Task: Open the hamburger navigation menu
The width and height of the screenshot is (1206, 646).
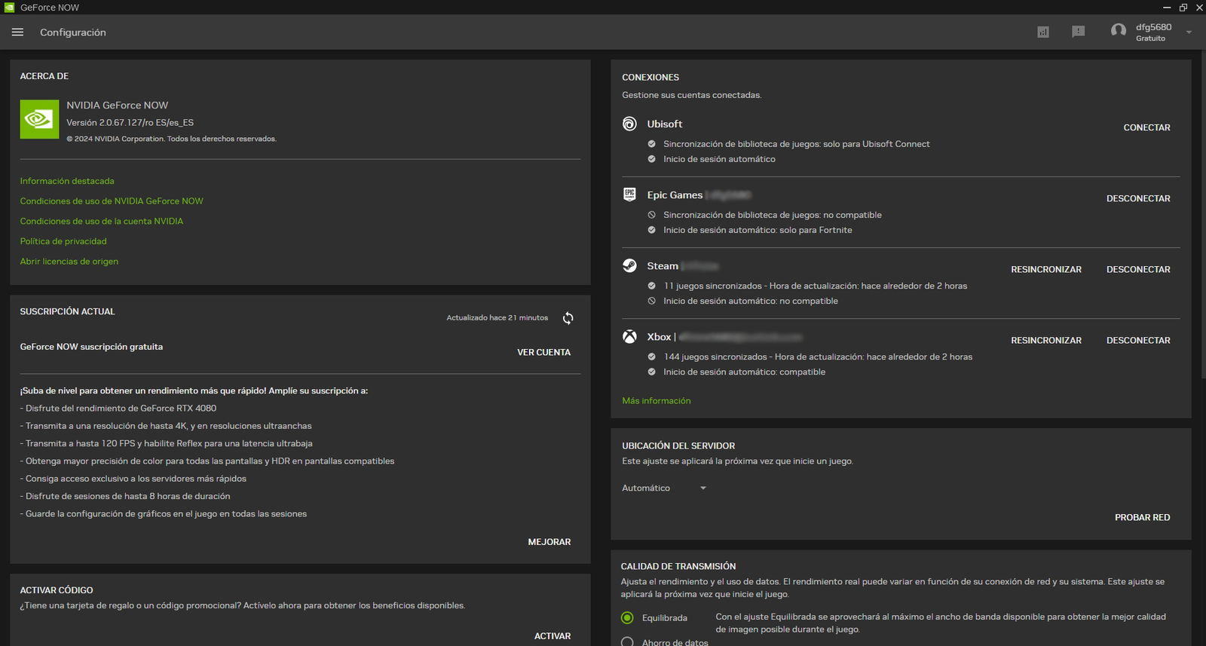Action: pos(18,32)
